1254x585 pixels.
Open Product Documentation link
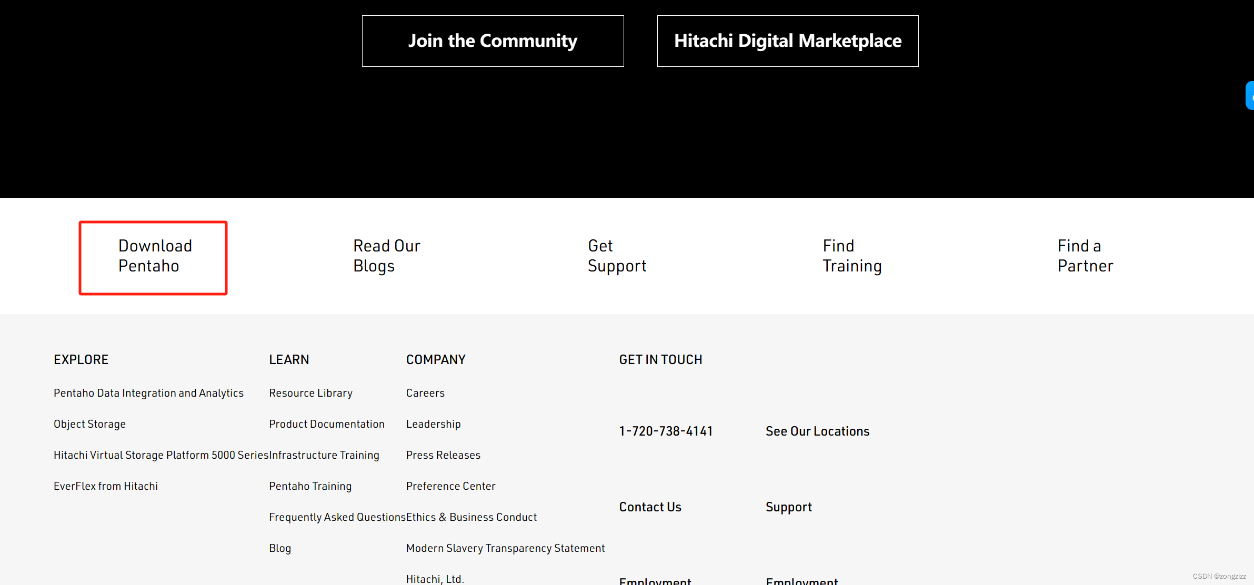326,424
